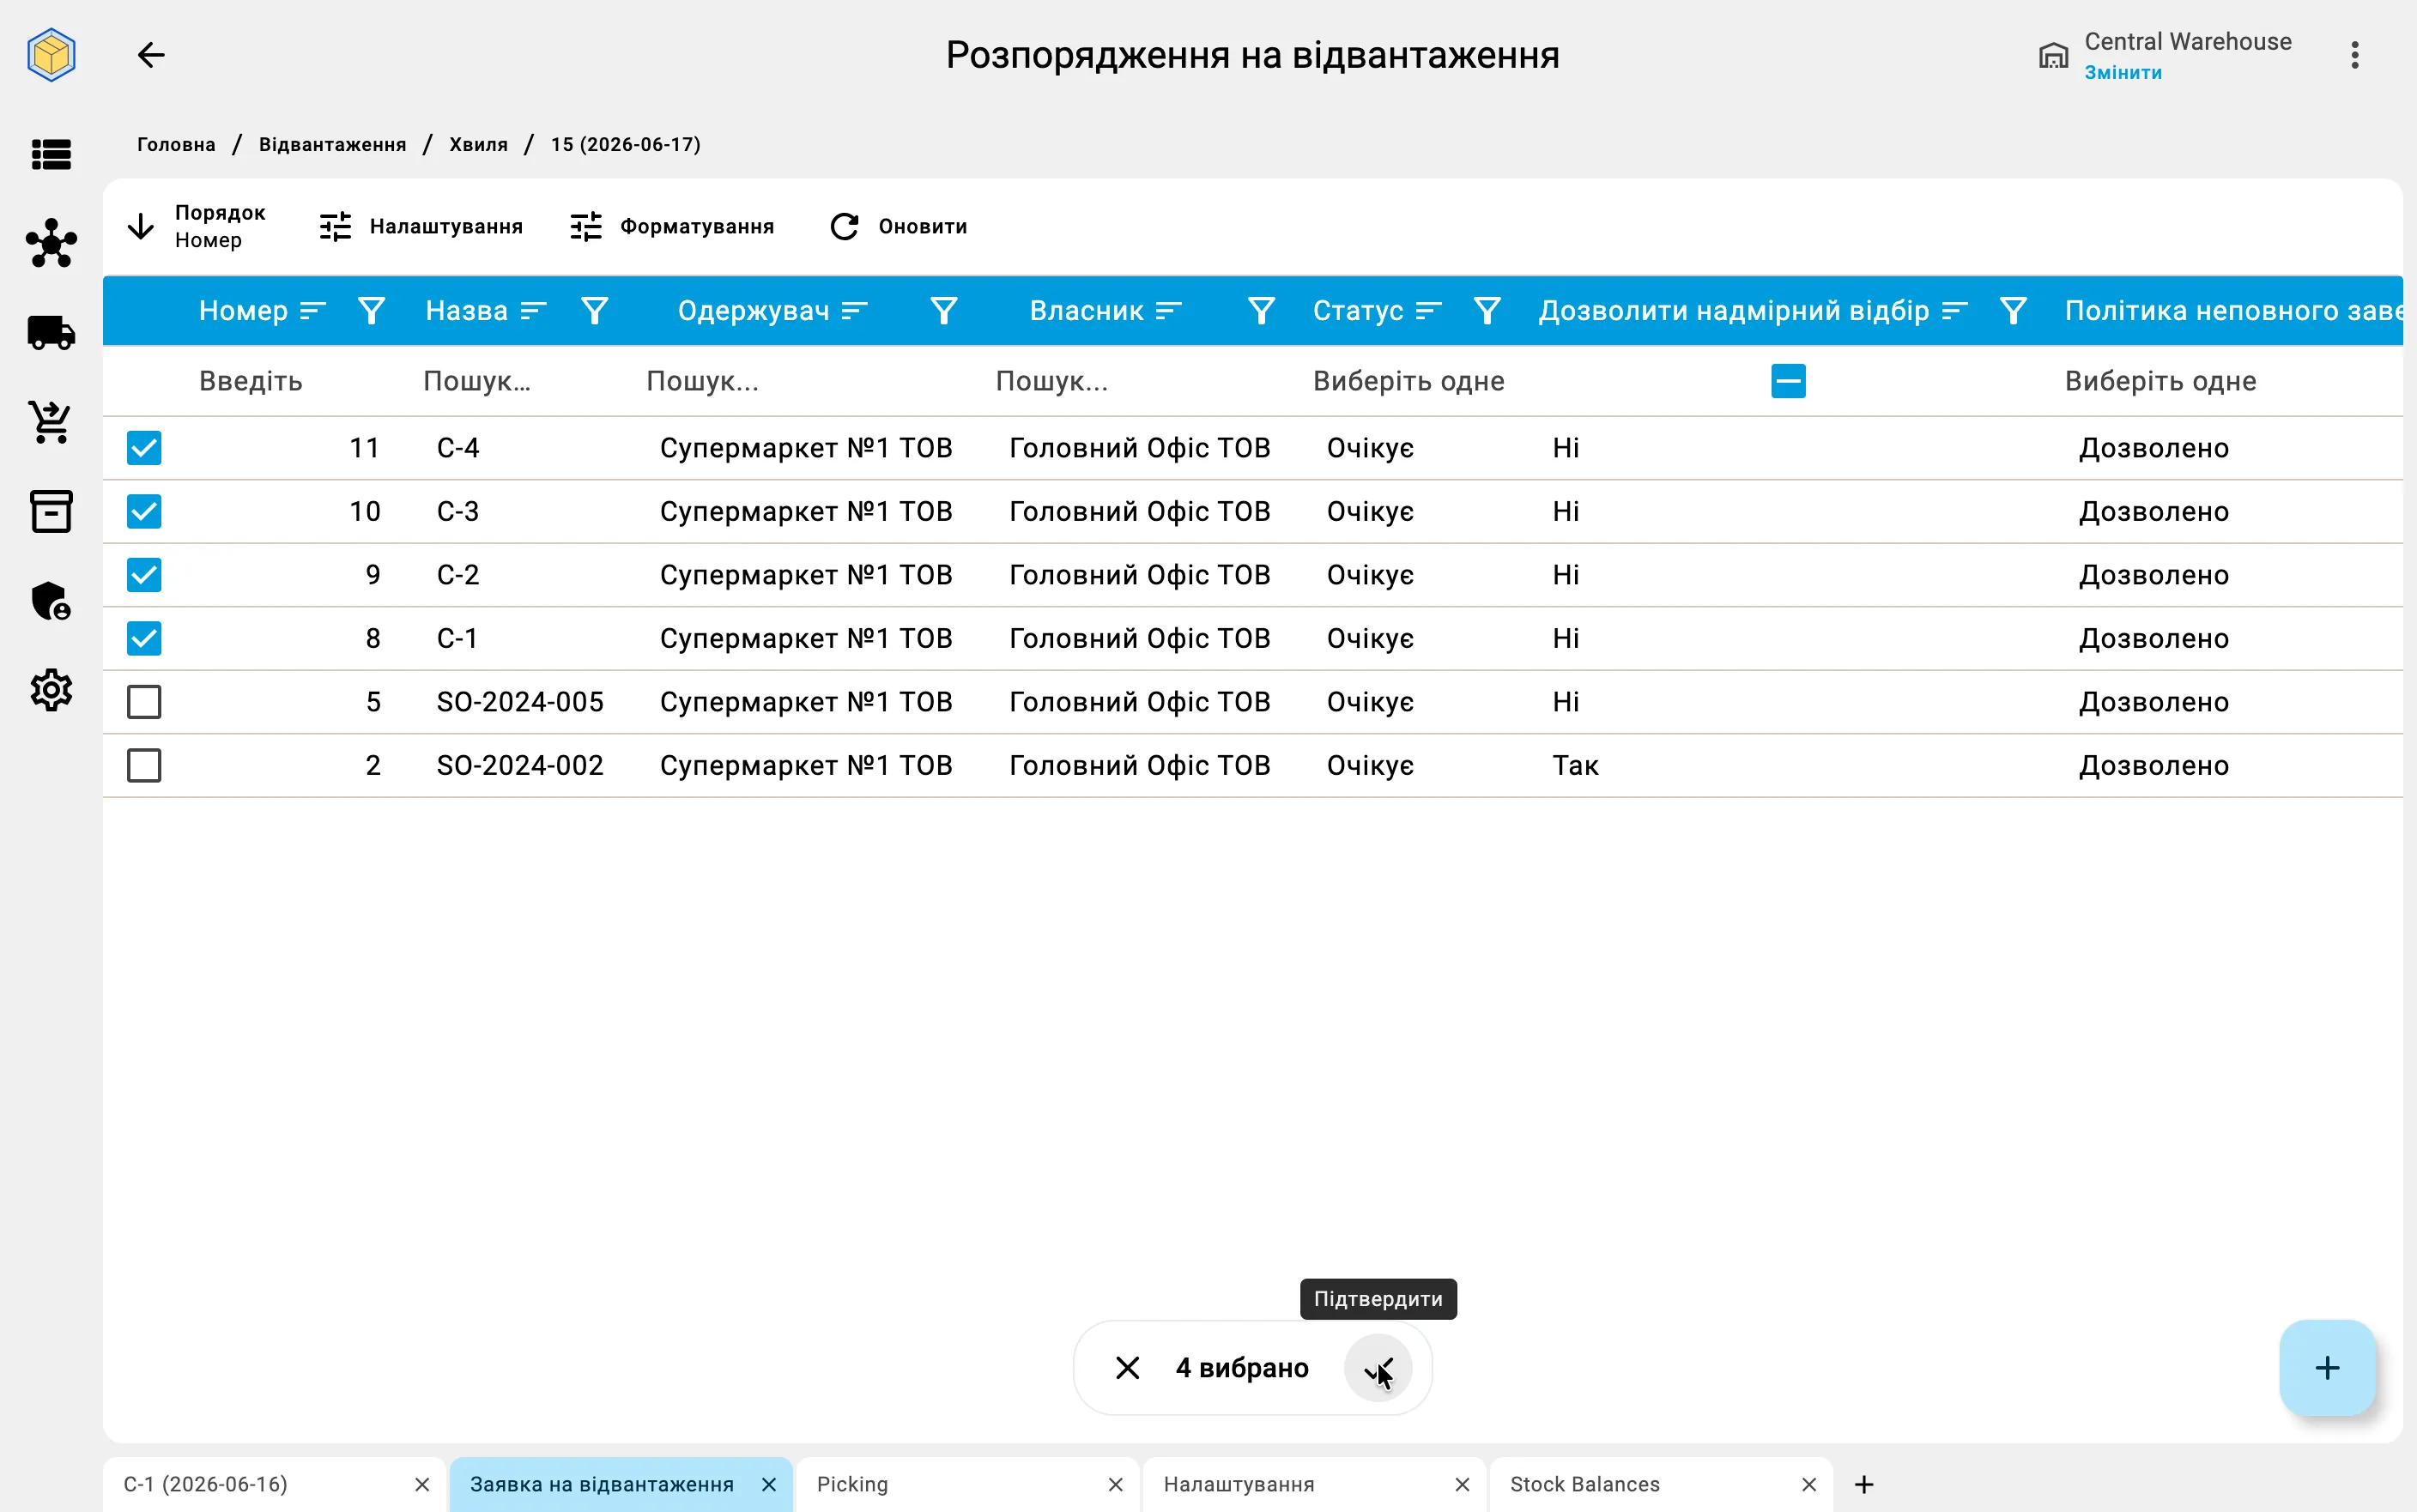Viewport: 2417px width, 1512px height.
Task: Filter the Власник column
Action: click(x=1261, y=311)
